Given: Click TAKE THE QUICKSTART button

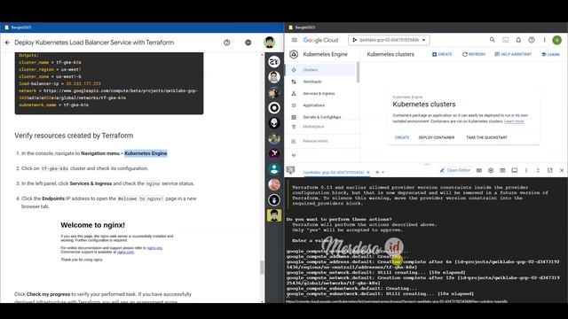Looking at the screenshot, I should [x=486, y=137].
